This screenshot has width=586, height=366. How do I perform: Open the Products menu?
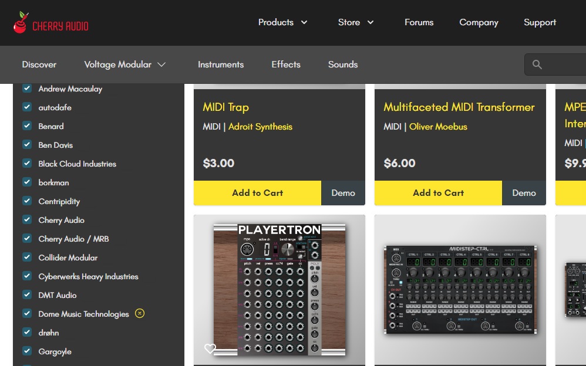click(276, 22)
